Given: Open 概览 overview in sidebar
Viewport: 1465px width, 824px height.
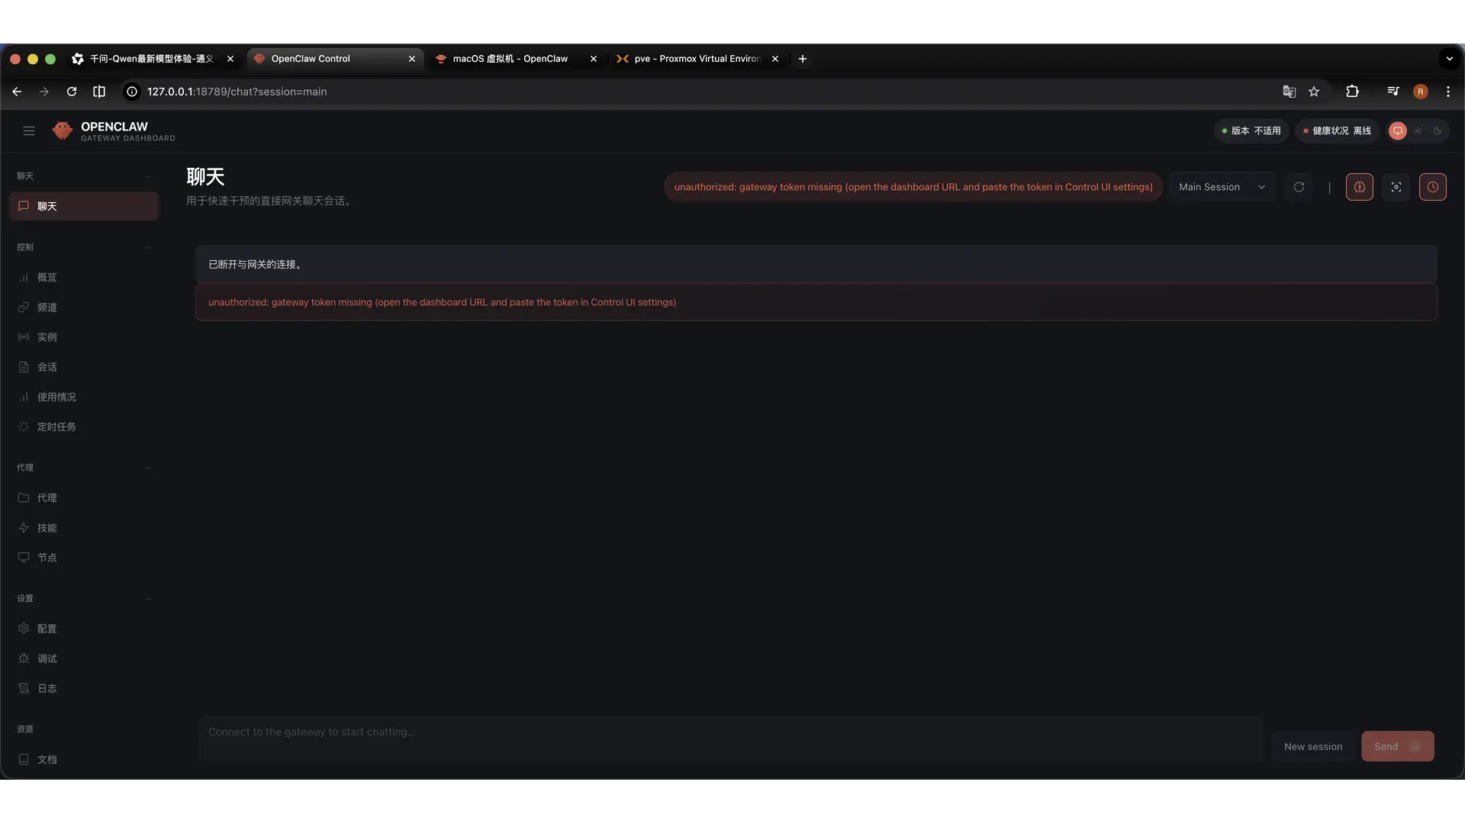Looking at the screenshot, I should 47,278.
